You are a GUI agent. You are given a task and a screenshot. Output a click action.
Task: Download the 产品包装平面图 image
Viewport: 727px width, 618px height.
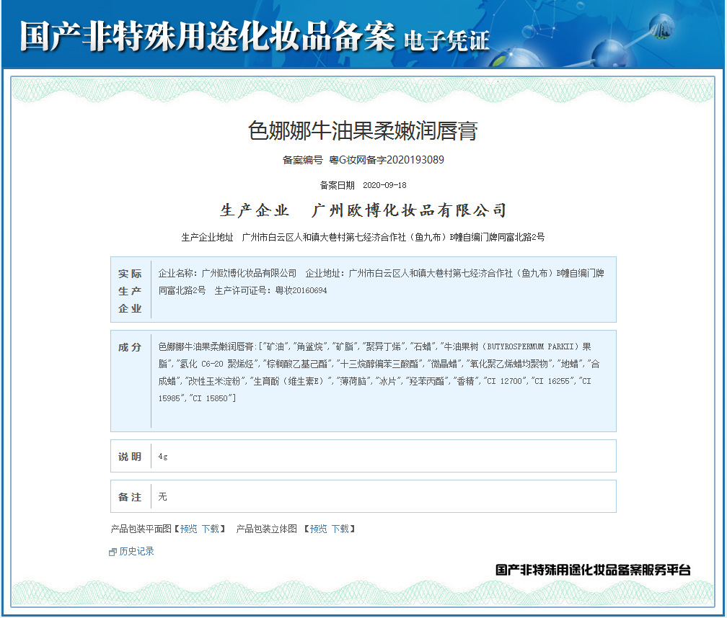[x=211, y=529]
